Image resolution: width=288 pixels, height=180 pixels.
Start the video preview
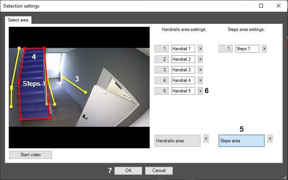point(30,155)
